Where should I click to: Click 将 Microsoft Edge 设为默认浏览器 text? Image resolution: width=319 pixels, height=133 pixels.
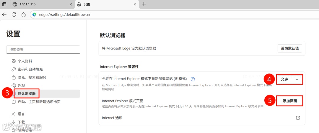pyautogui.click(x=129, y=49)
